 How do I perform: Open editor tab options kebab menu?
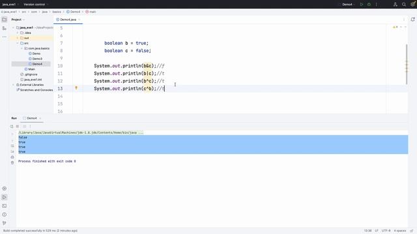(404, 19)
